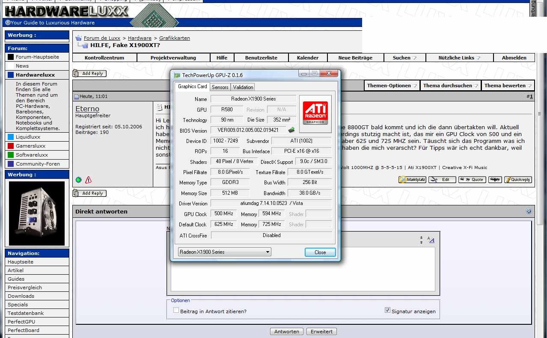
Task: Open Kontrollzentrum in forum navbar
Action: click(x=104, y=58)
